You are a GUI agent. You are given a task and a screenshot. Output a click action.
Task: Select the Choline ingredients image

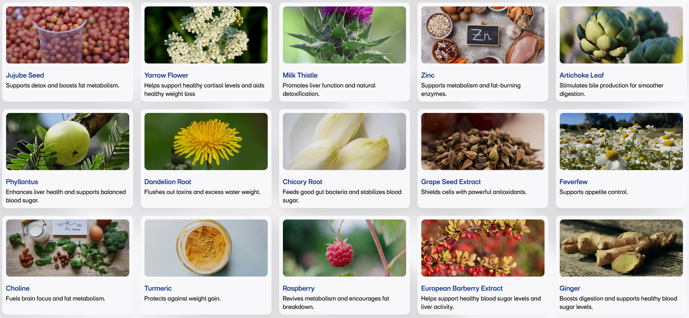click(68, 248)
